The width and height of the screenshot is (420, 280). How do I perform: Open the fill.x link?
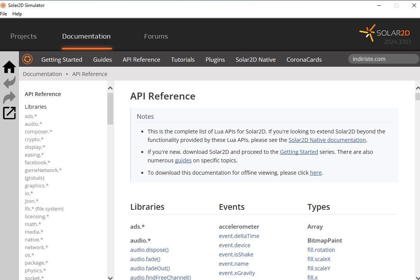click(313, 277)
